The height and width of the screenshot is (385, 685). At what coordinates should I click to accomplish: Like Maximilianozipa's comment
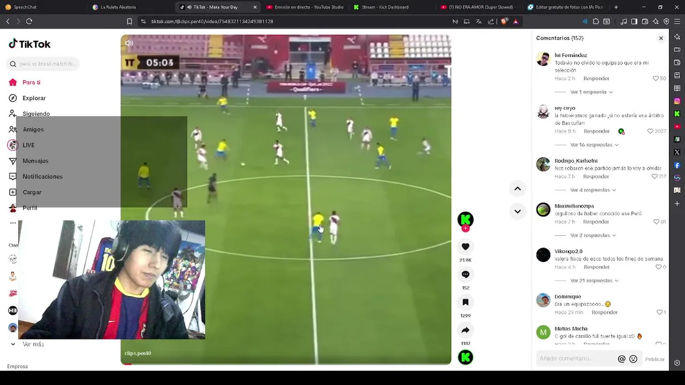tap(656, 221)
